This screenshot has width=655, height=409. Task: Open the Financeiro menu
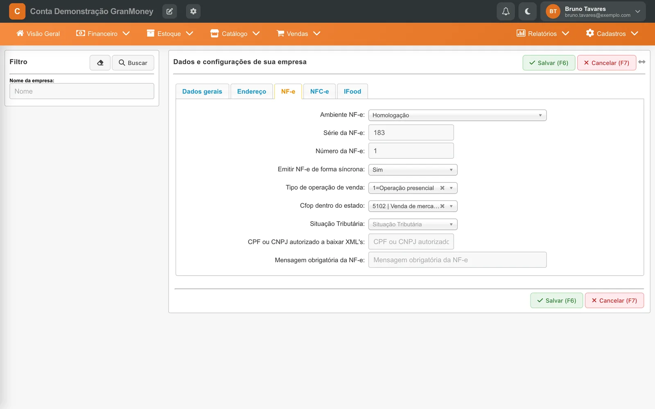click(103, 34)
